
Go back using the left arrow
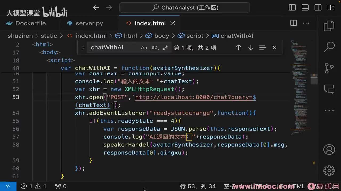96,8
